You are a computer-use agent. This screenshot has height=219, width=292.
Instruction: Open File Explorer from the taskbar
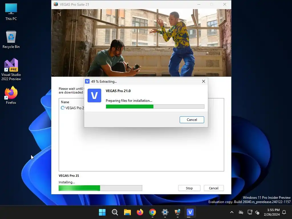(127, 212)
